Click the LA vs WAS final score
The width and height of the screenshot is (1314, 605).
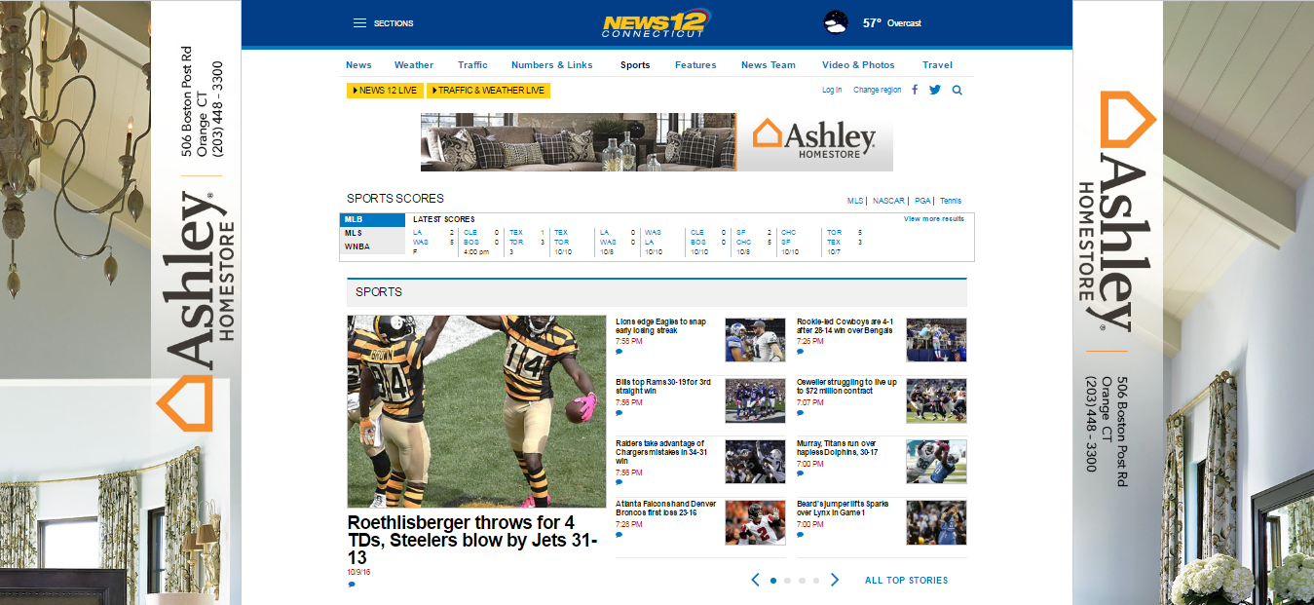coord(433,242)
